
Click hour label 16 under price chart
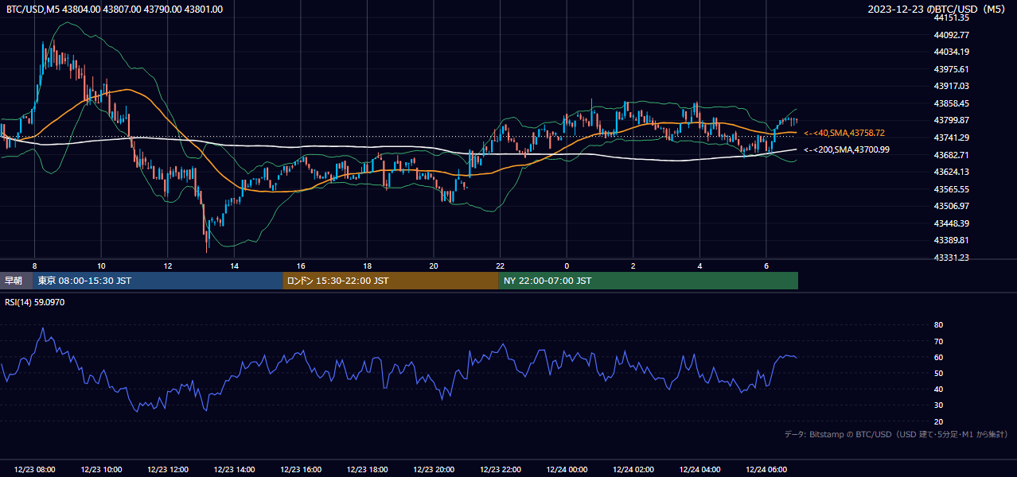tap(301, 266)
